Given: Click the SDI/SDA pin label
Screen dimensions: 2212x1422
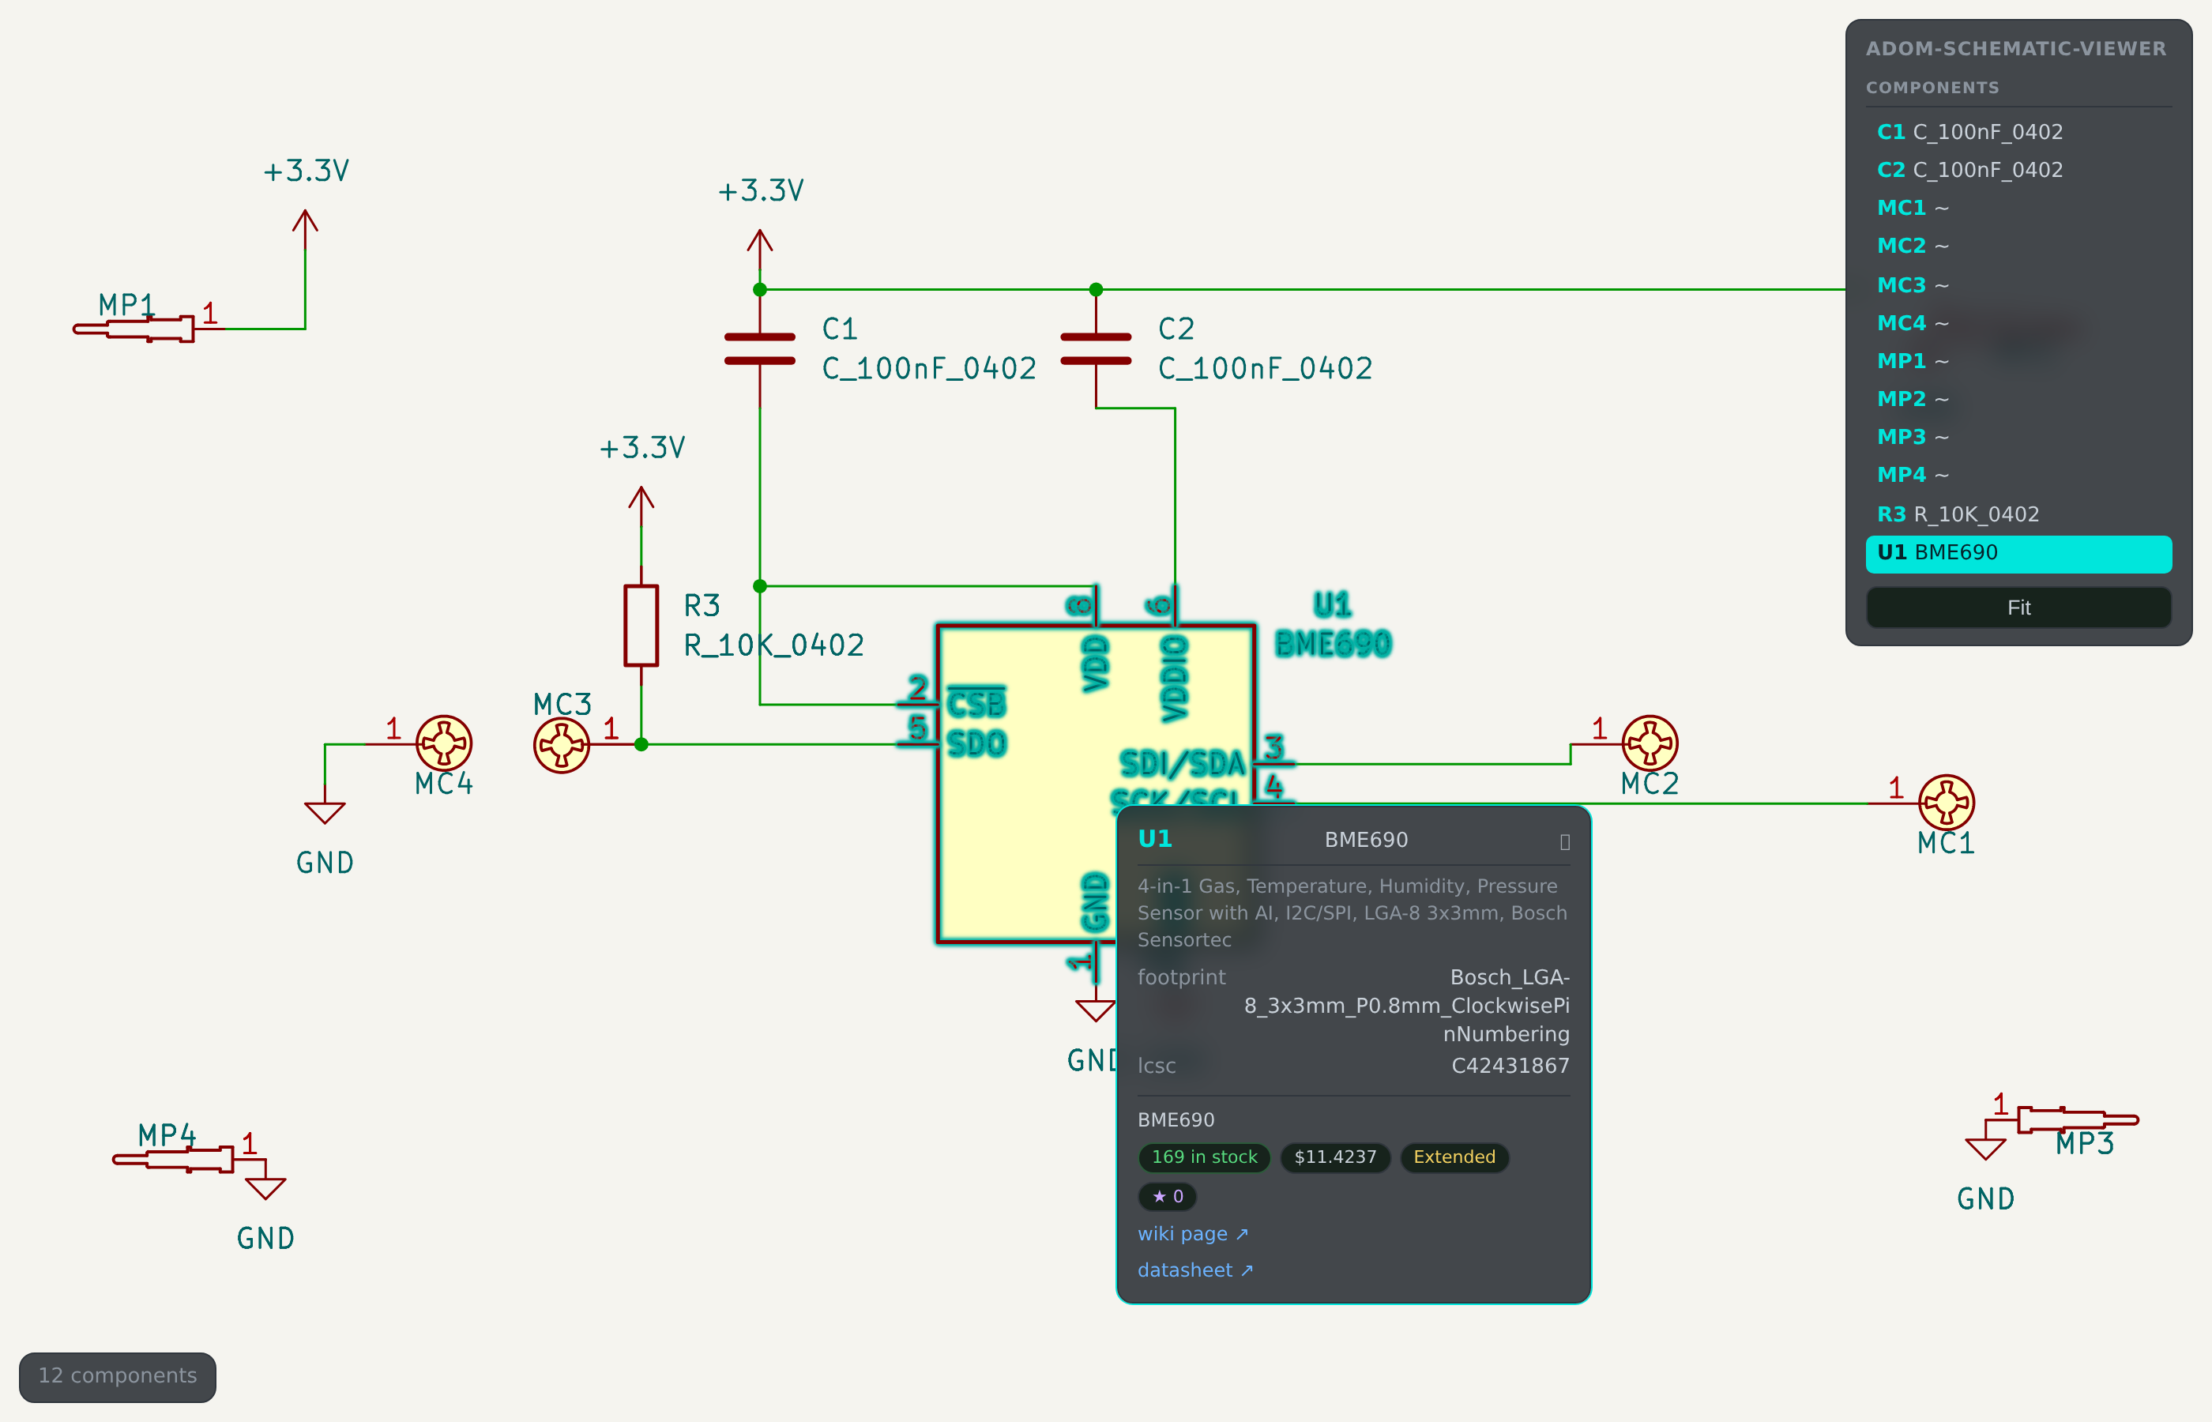Looking at the screenshot, I should [x=1183, y=764].
